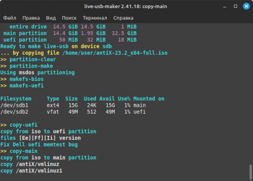
Task: Click the window title 'live-usb-maker 2.41.18: copy-main'
Action: coord(125,6)
